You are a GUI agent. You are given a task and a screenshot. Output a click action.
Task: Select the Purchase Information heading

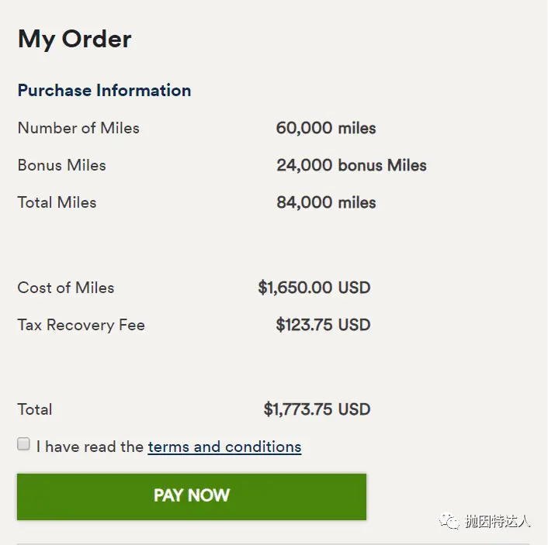click(x=104, y=90)
